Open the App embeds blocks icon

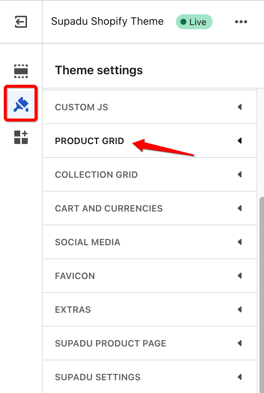click(21, 137)
